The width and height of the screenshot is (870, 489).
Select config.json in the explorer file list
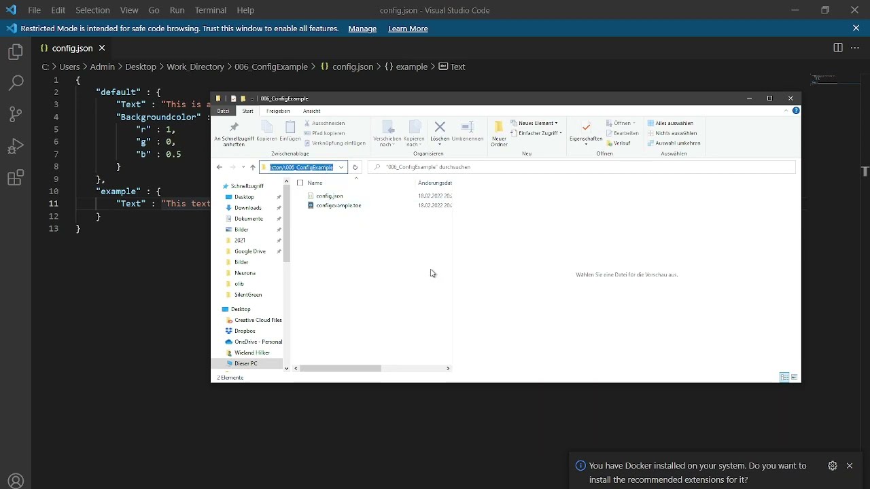[330, 196]
